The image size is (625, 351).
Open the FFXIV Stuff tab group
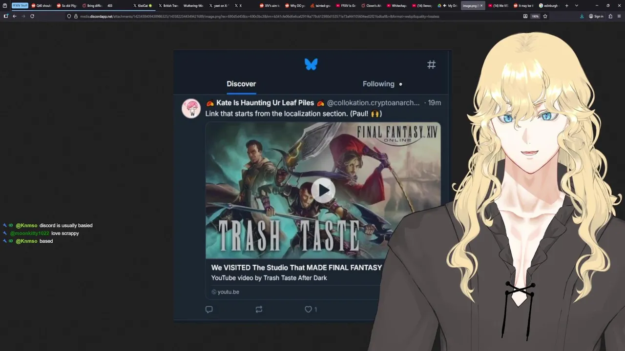[20, 5]
